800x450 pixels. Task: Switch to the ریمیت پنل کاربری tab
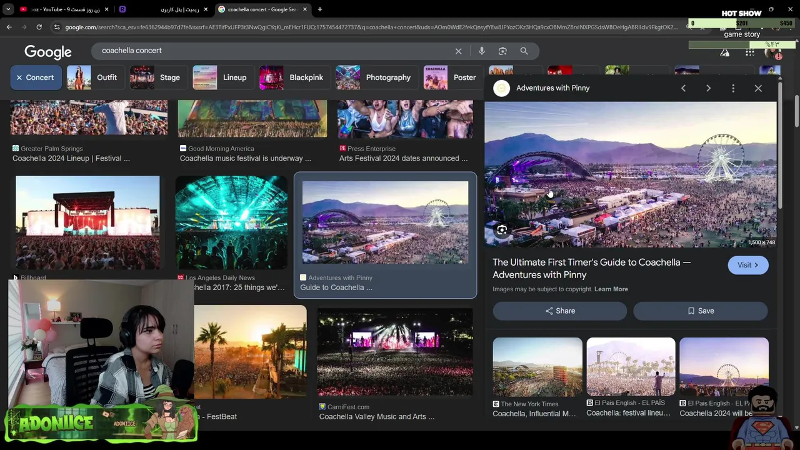click(179, 9)
